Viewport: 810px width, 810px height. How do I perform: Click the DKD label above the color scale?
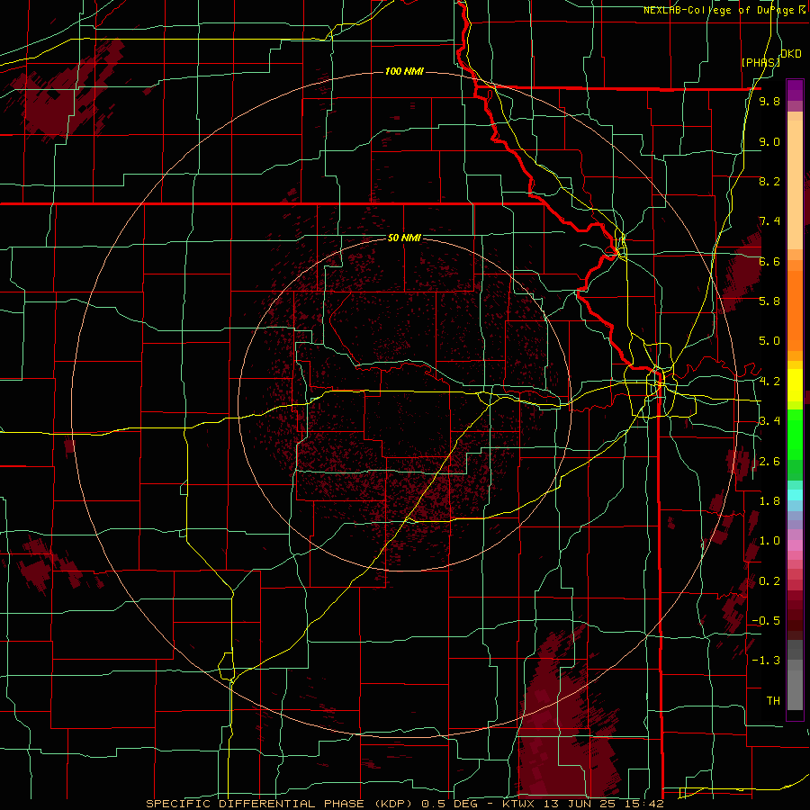791,54
